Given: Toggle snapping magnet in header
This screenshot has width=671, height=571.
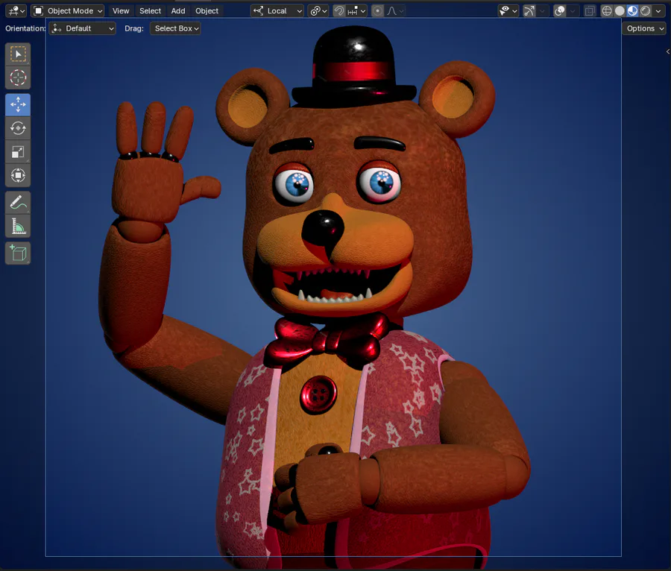Looking at the screenshot, I should [339, 10].
